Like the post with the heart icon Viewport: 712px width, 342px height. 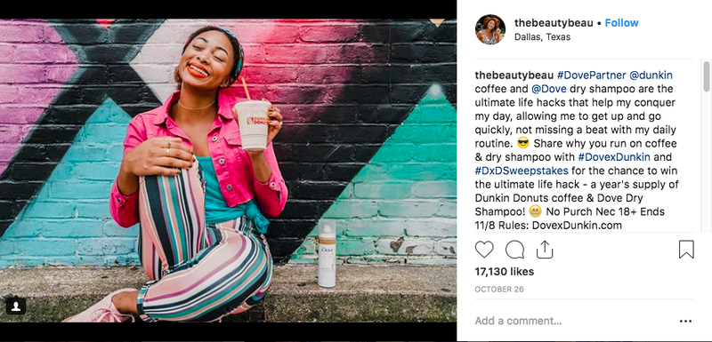484,250
